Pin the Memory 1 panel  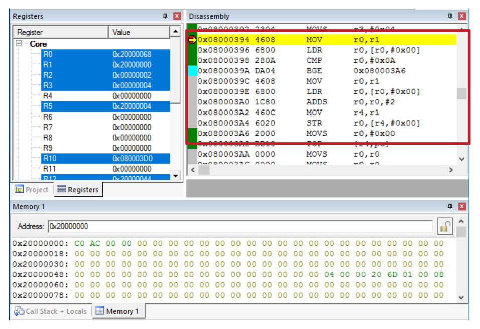tap(450, 206)
